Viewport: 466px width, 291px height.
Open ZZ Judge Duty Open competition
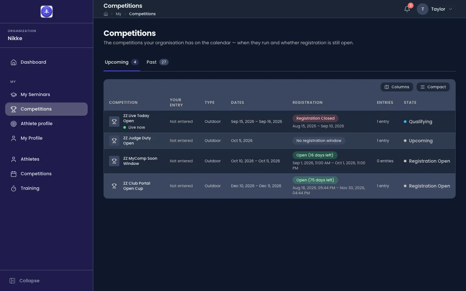click(x=137, y=141)
